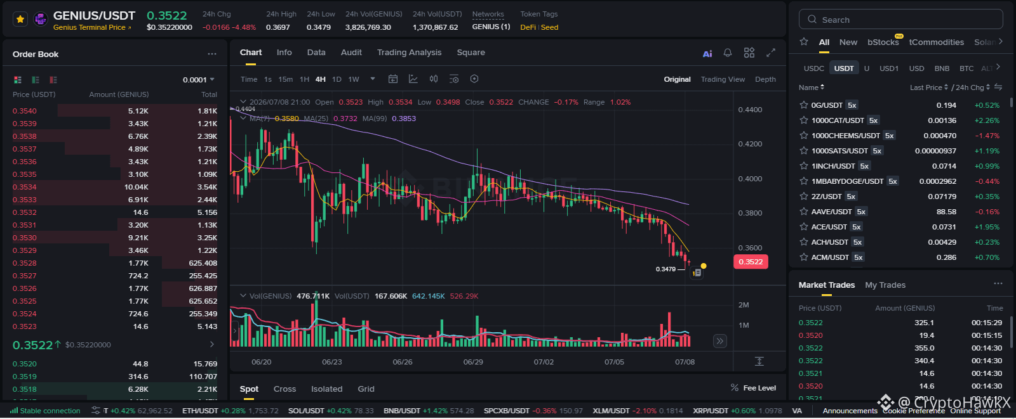The width and height of the screenshot is (1016, 419).
Task: Open the 0.0001 price precision dropdown
Action: click(199, 80)
